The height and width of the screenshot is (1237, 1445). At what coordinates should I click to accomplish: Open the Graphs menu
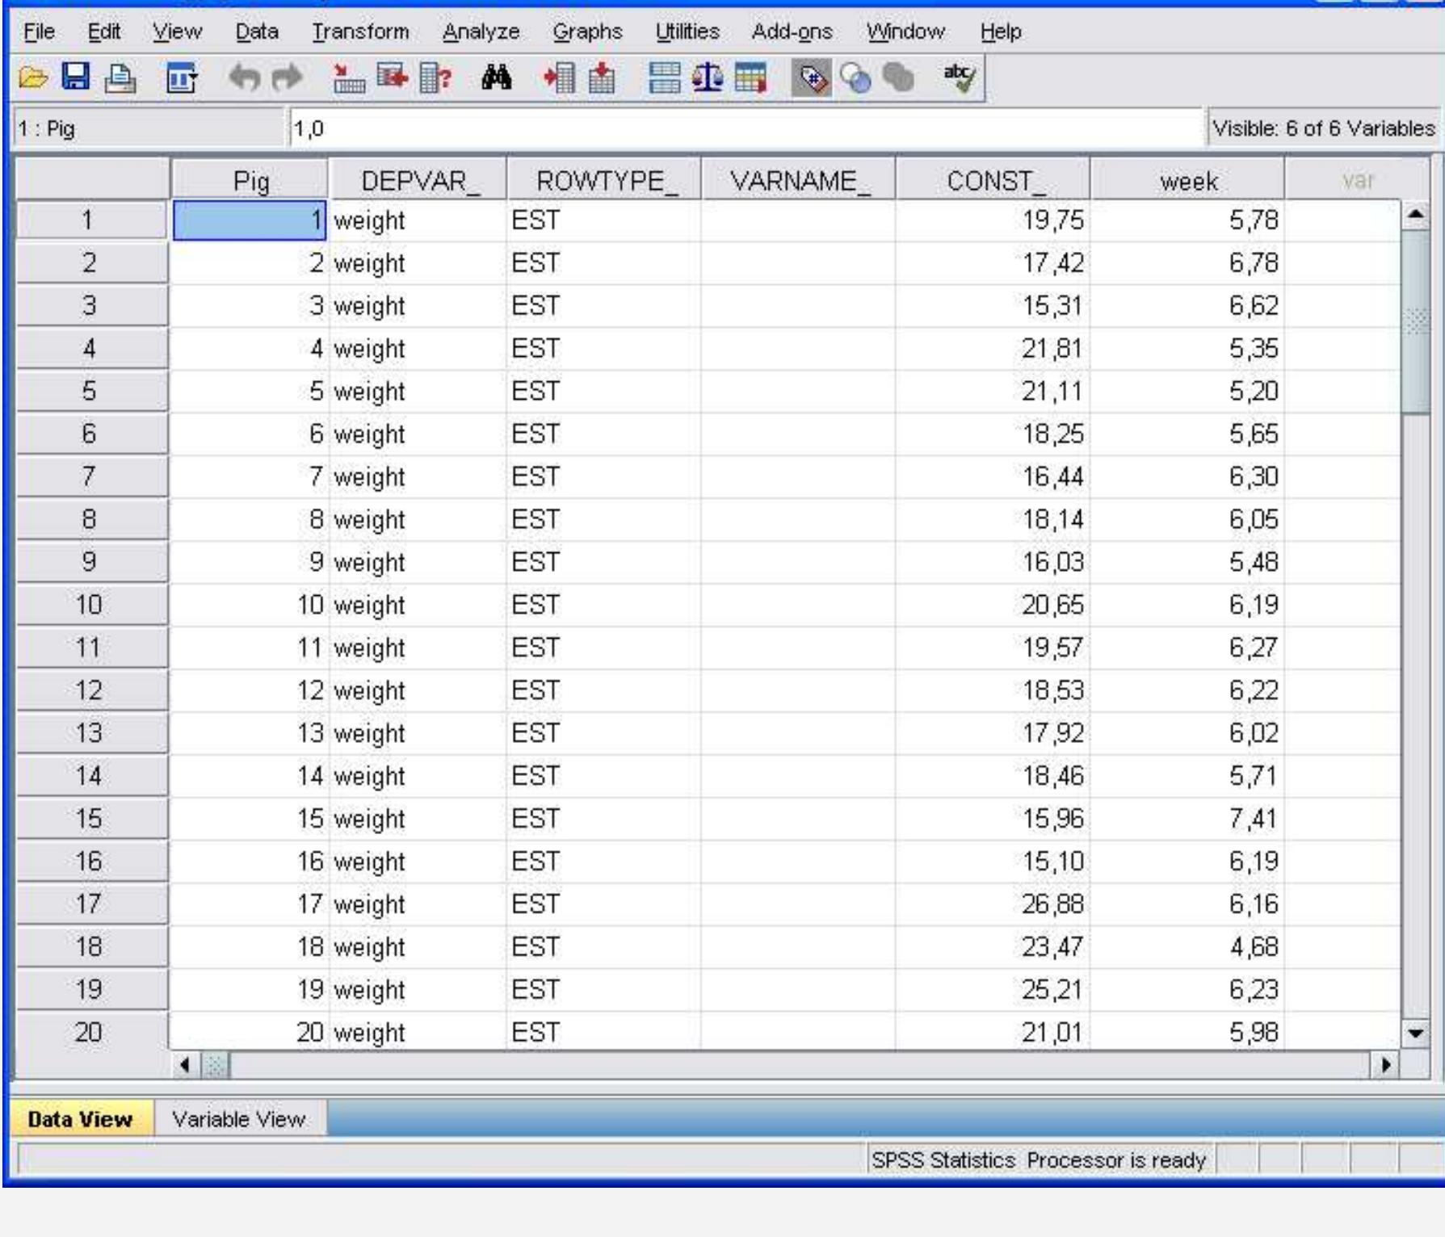(x=587, y=31)
